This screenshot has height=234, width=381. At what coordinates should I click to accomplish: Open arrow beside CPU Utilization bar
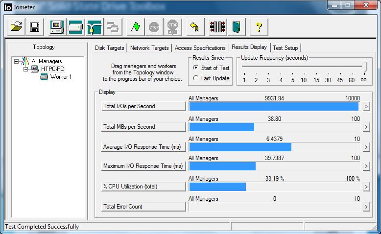tap(366, 187)
